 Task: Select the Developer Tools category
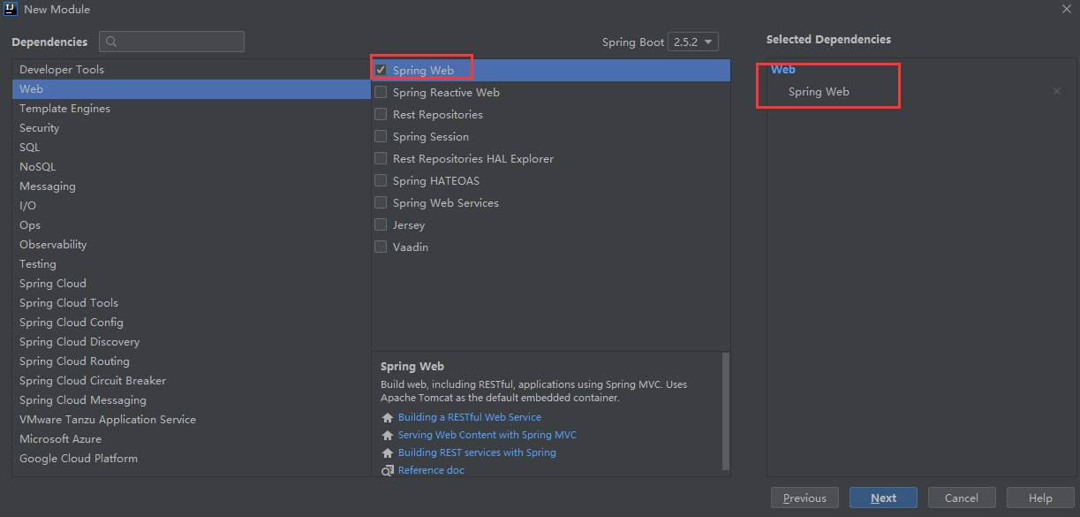click(191, 70)
